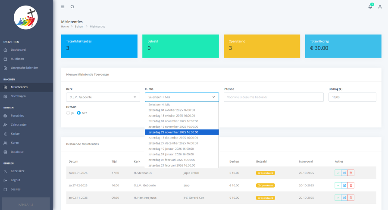Click the Bedrag amount input field
Viewport: 388px width, 210px height.
[x=352, y=97]
